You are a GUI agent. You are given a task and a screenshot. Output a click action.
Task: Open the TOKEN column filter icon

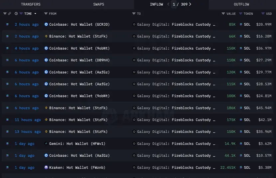(240, 14)
